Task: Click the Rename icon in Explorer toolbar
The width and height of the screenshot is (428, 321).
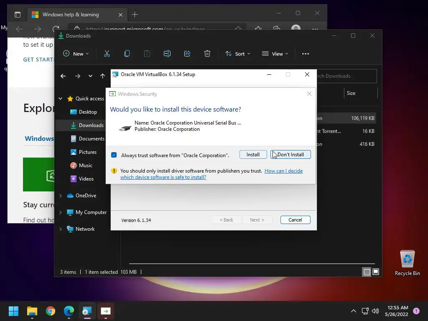Action: point(167,54)
